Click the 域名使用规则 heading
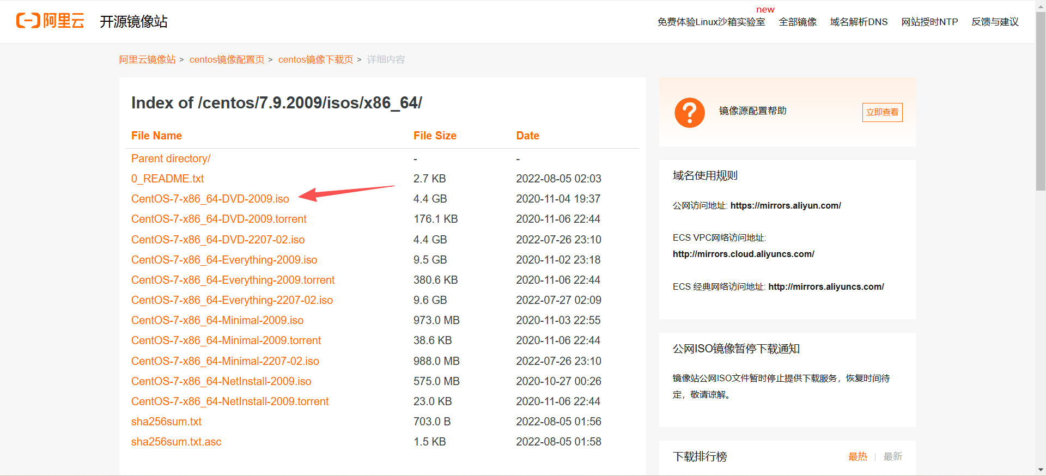This screenshot has width=1046, height=476. [x=705, y=175]
